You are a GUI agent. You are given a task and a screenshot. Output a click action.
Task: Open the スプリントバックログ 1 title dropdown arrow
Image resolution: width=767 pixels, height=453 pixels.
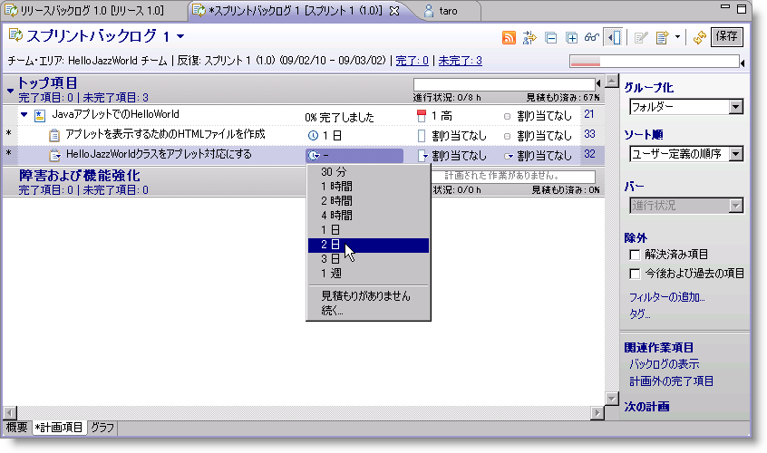tap(180, 36)
